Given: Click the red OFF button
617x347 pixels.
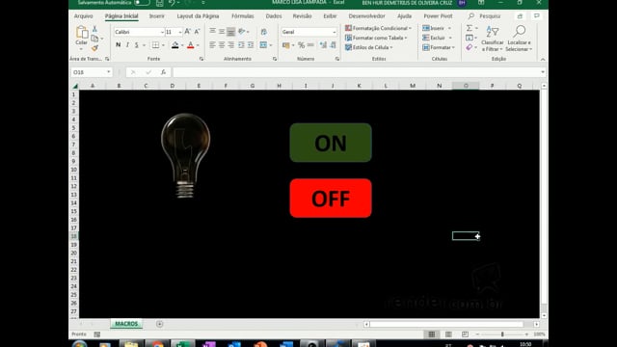Looking at the screenshot, I should click(x=331, y=199).
